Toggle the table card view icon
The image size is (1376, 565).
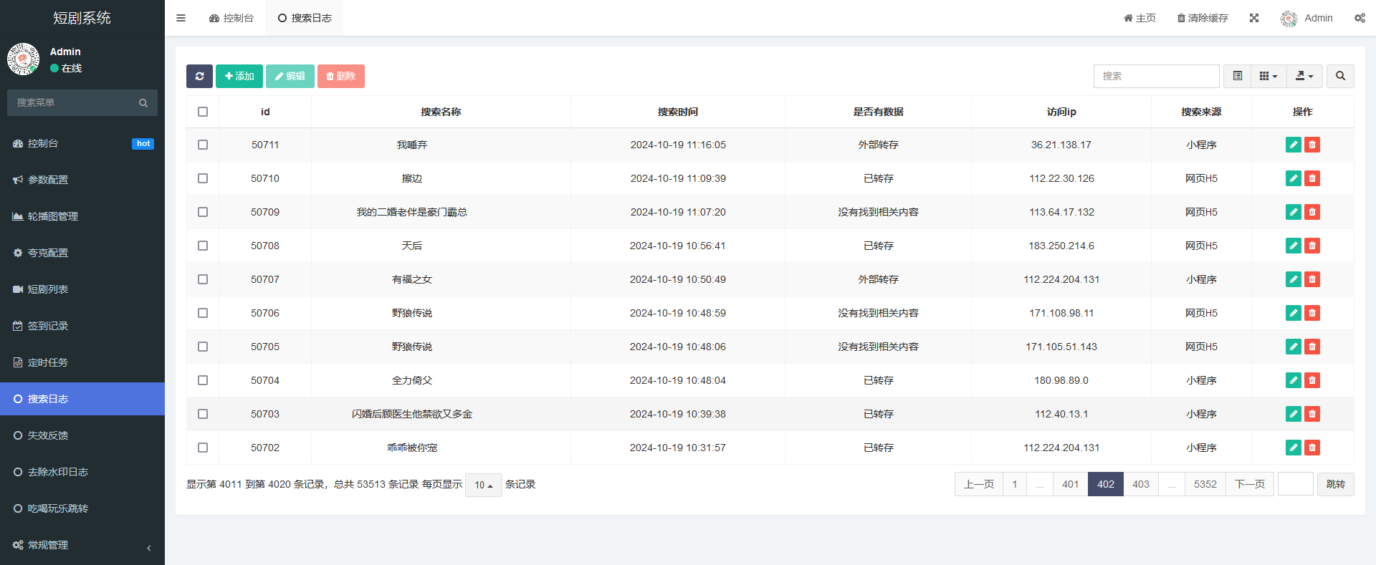[1237, 76]
